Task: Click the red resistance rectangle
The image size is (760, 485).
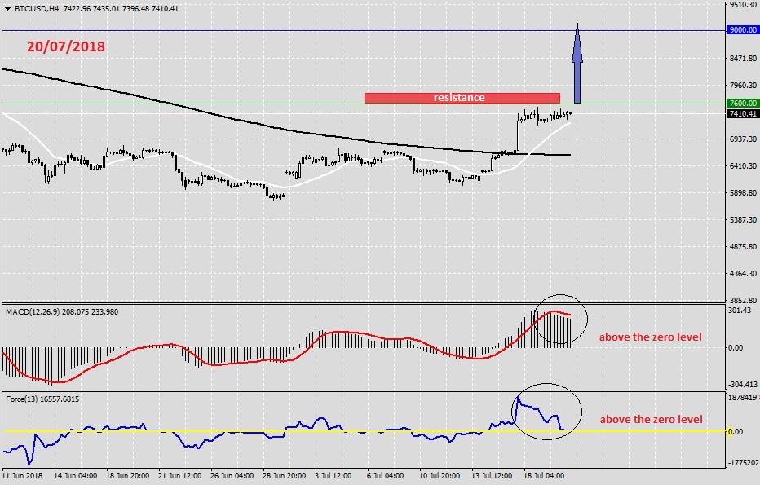Action: coord(462,98)
